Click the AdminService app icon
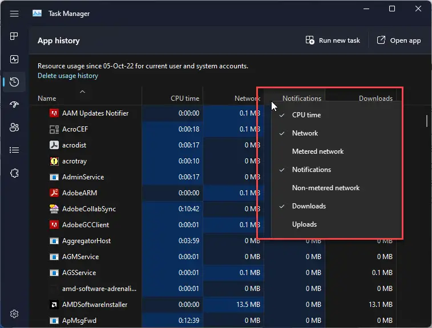Image resolution: width=432 pixels, height=328 pixels. [x=54, y=177]
